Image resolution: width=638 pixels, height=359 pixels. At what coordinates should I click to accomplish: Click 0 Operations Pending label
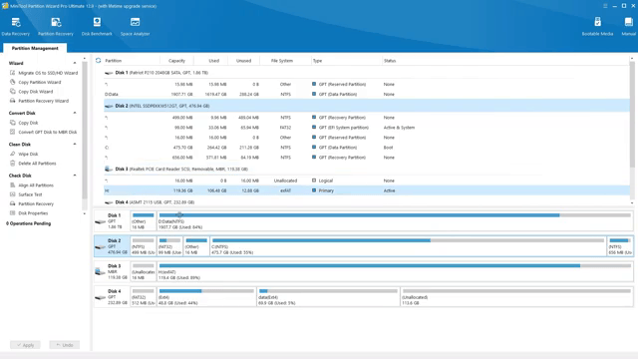[29, 223]
